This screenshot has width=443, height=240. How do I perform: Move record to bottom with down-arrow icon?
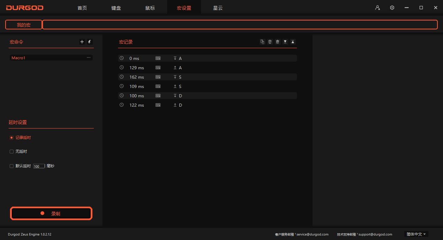pos(285,42)
